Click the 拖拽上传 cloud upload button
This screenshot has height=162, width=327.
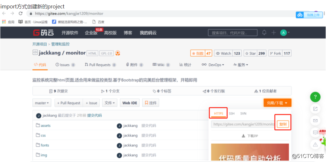tap(309, 15)
